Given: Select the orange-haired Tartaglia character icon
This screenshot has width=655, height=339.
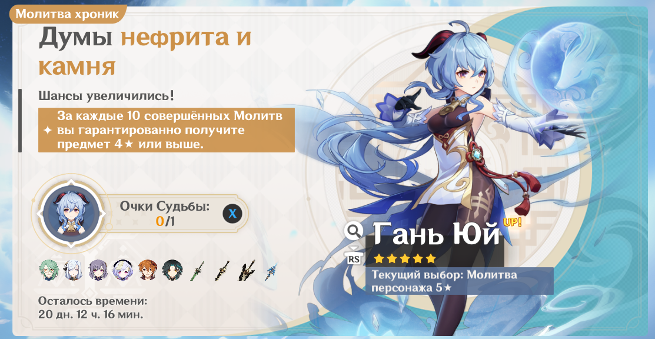Looking at the screenshot, I should pos(148,270).
